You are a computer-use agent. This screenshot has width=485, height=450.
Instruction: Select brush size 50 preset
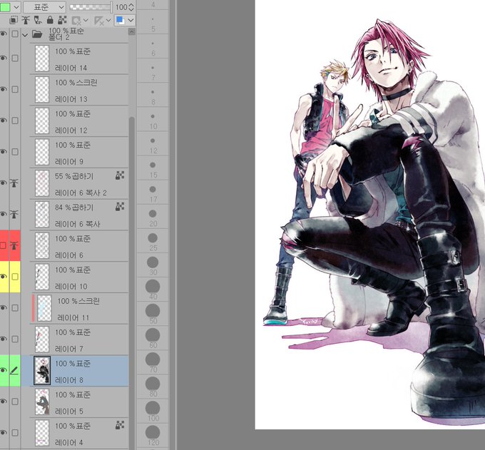(153, 315)
